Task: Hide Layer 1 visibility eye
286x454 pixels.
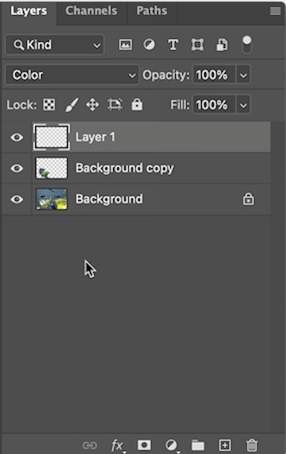Action: point(17,137)
